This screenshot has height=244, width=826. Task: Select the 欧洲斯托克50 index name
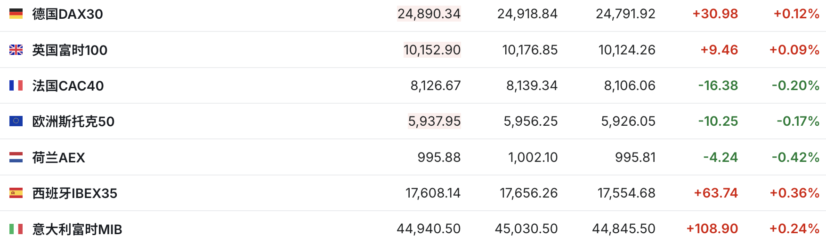point(73,122)
